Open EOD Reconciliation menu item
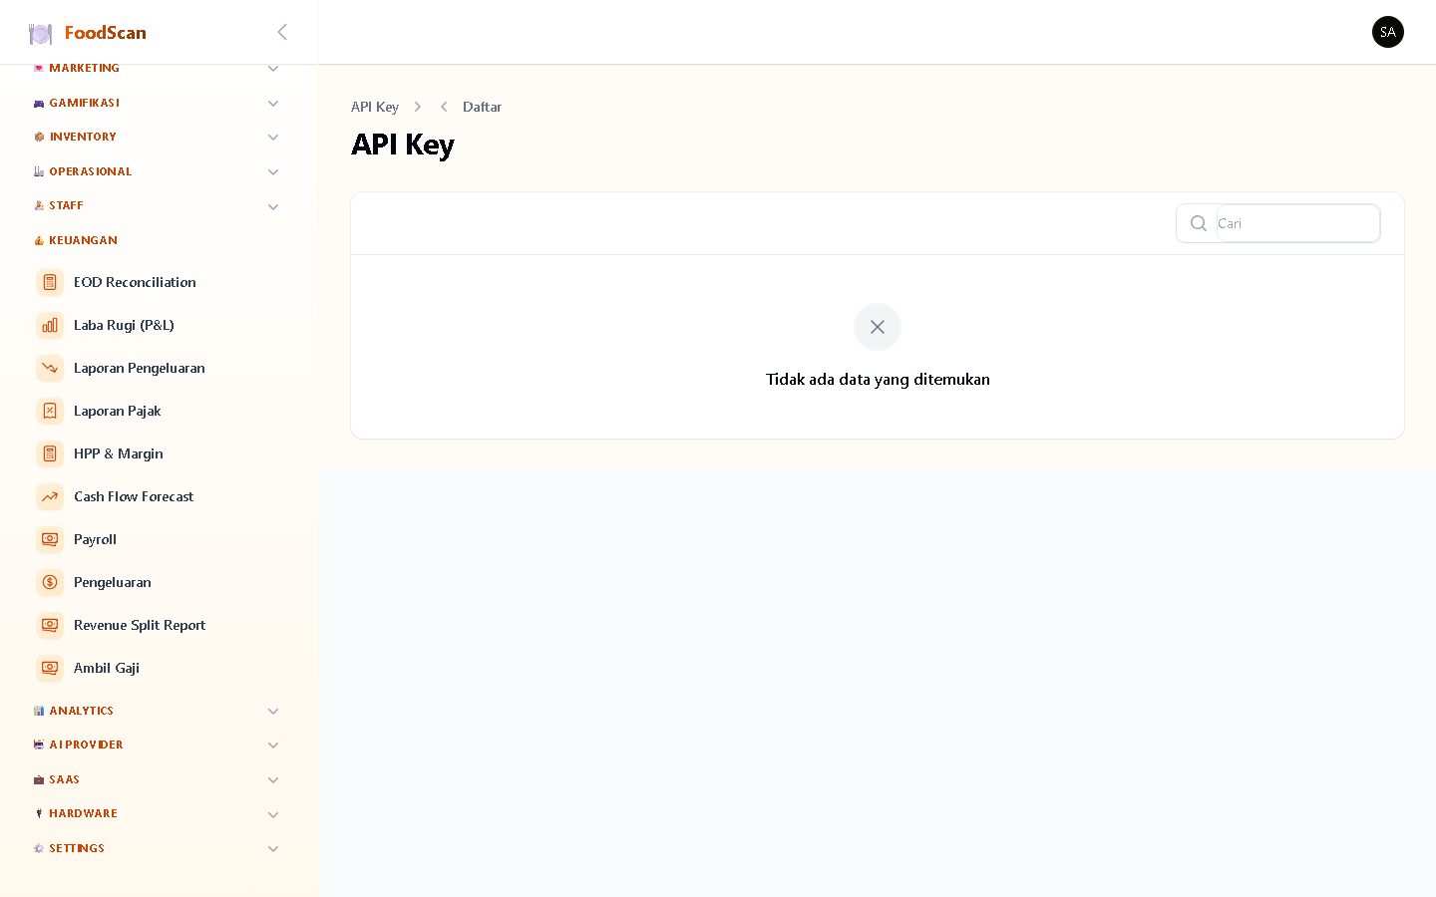Image resolution: width=1436 pixels, height=897 pixels. click(x=159, y=282)
